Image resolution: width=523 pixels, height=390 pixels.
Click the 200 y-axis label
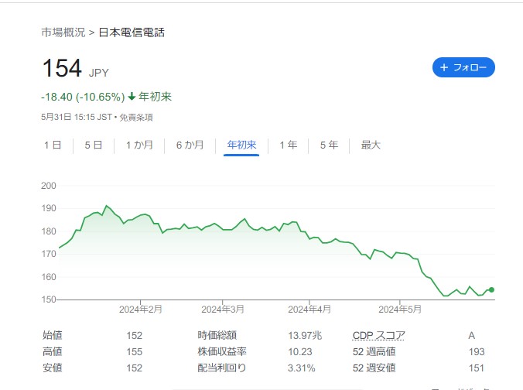49,186
